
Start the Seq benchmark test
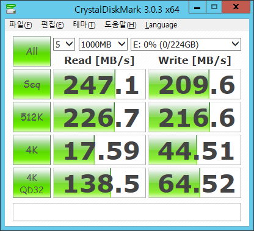tap(32, 84)
